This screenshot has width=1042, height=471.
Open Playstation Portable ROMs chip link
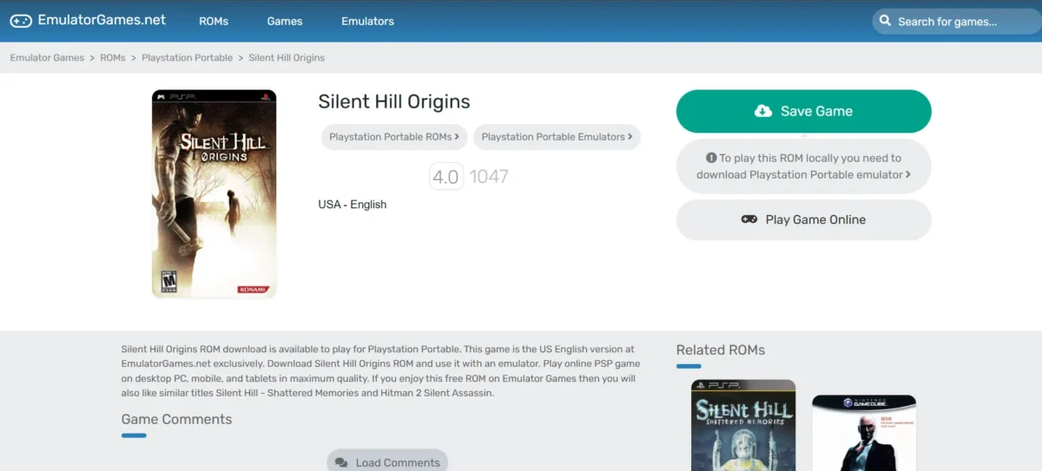(x=394, y=137)
